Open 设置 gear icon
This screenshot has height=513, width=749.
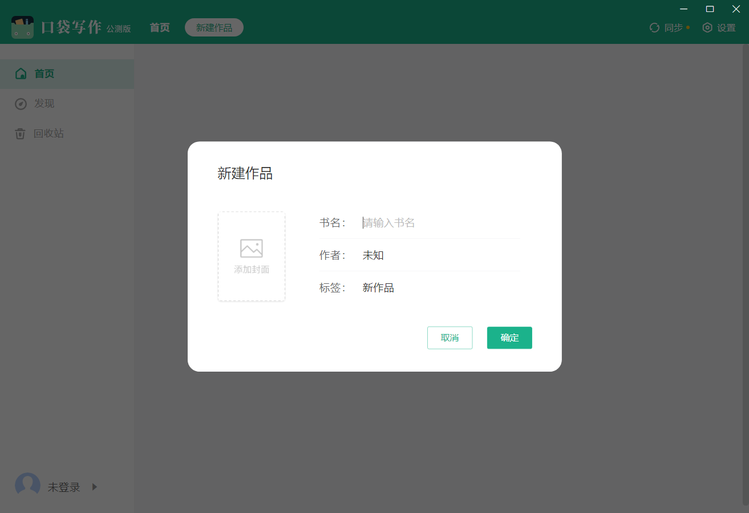point(707,27)
